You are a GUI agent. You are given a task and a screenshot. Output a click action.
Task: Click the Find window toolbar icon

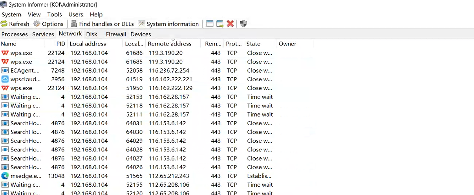[x=210, y=24]
